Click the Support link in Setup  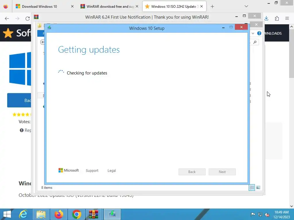pyautogui.click(x=92, y=171)
